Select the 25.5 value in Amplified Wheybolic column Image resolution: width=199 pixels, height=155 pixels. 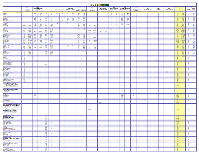pyautogui.click(x=122, y=85)
